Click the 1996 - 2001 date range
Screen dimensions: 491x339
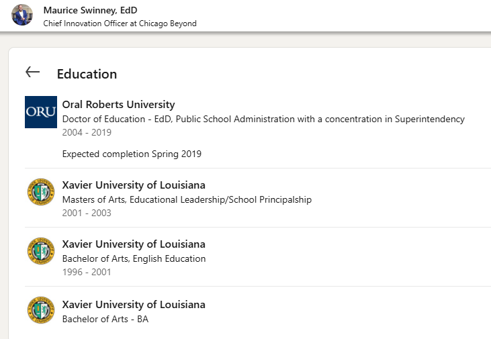pos(87,273)
